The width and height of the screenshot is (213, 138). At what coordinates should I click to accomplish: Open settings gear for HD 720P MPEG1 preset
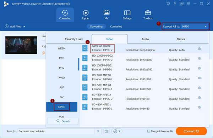(199, 88)
